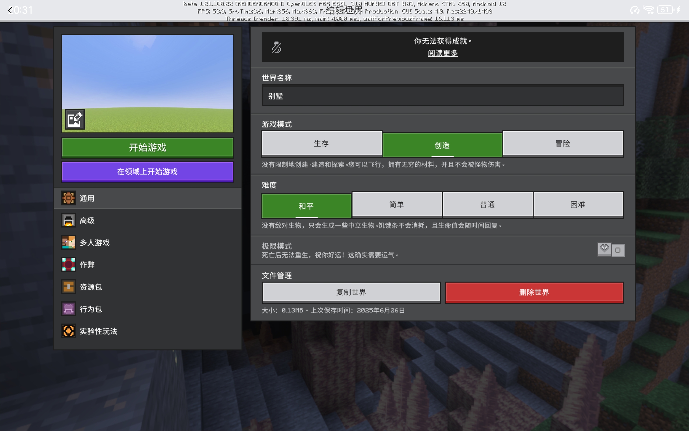The image size is (689, 431).
Task: Select 冒险 adventure game mode
Action: pyautogui.click(x=563, y=143)
